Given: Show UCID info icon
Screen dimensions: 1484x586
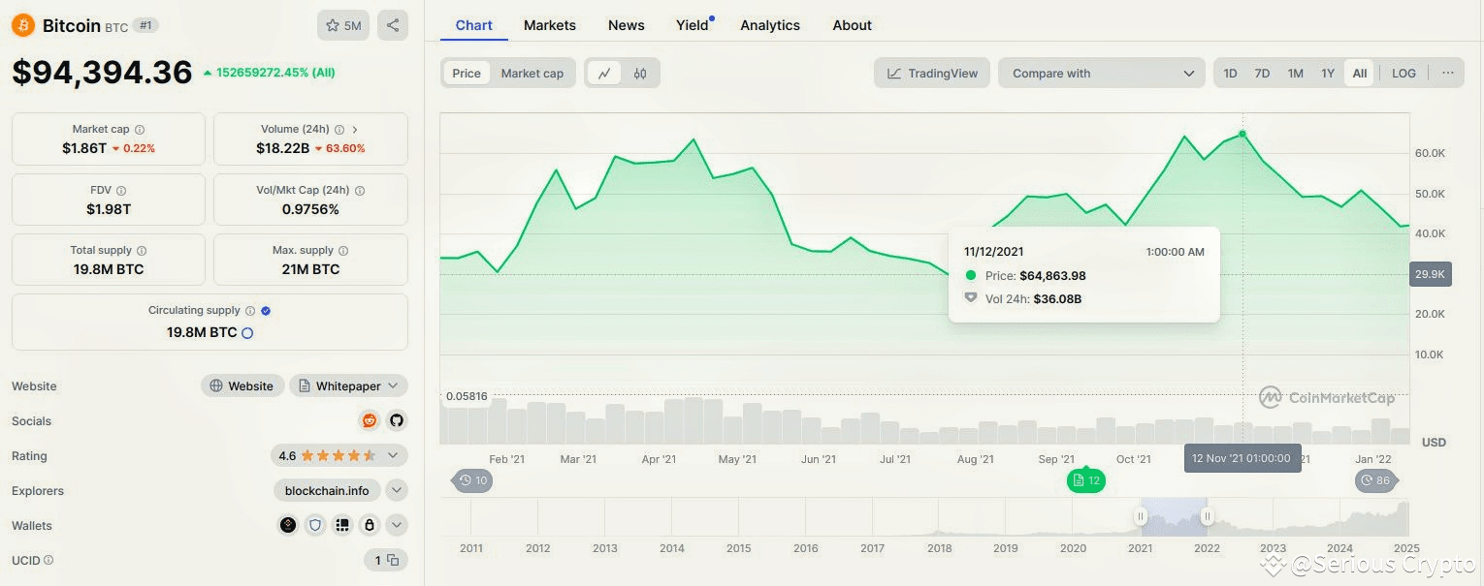Looking at the screenshot, I should [x=48, y=560].
